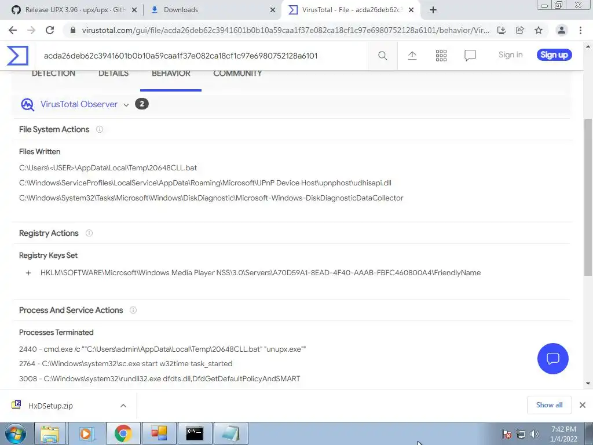Click the taskbar clock showing 7:42 PM
Image resolution: width=593 pixels, height=445 pixels.
(563, 434)
